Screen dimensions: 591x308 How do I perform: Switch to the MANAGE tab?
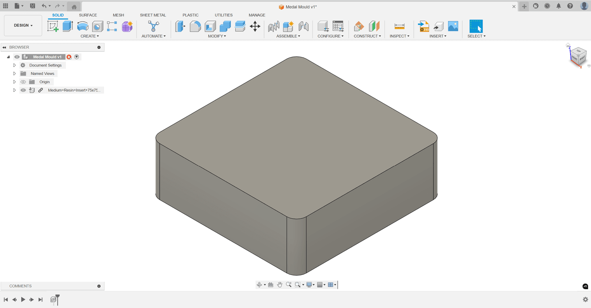point(257,15)
